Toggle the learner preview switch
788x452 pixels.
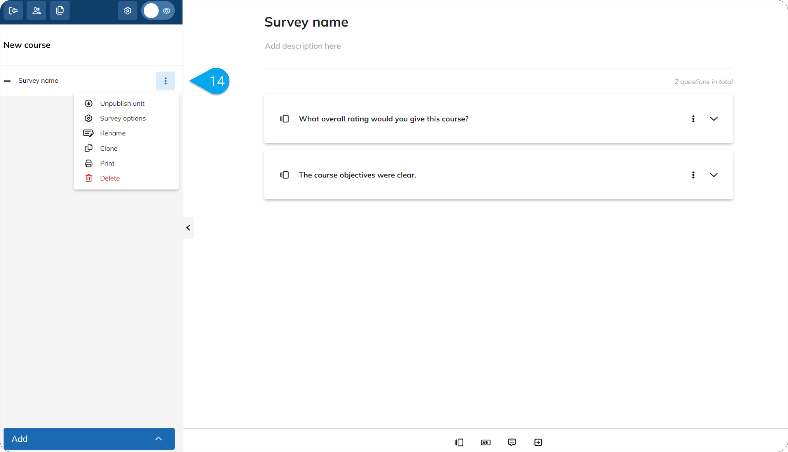click(x=158, y=11)
